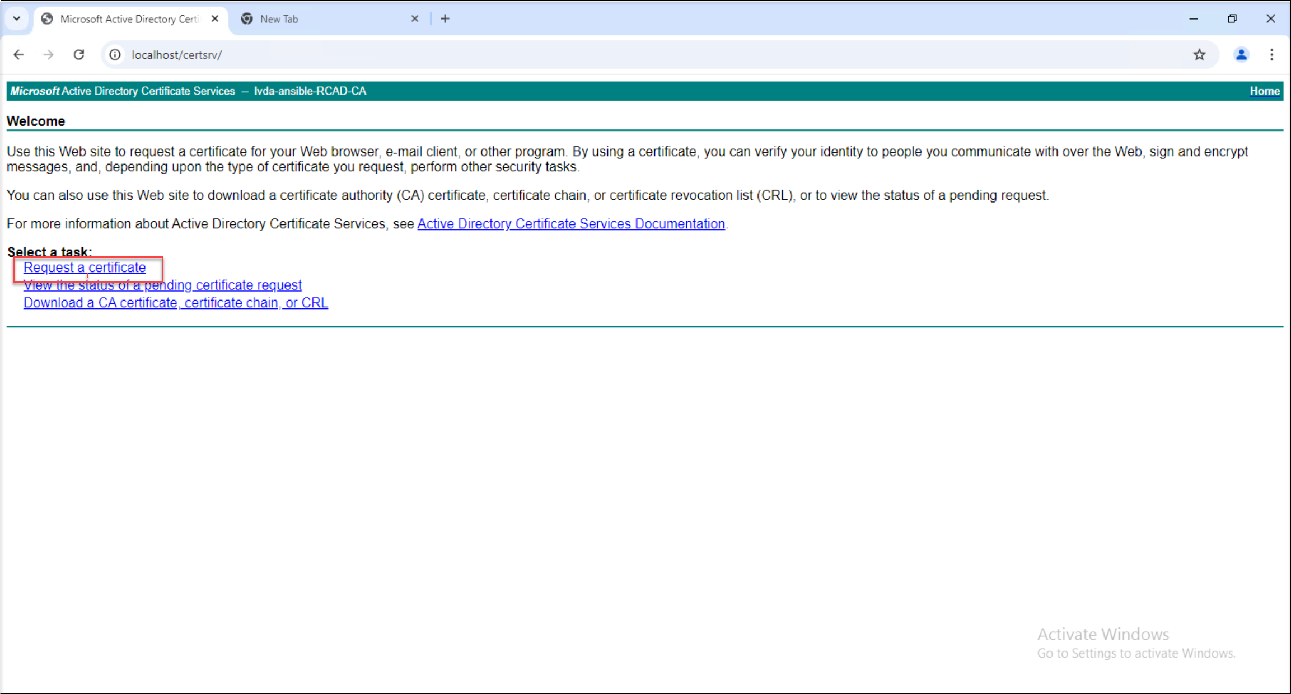
Task: Open Chrome's three-dot menu
Action: [1272, 54]
